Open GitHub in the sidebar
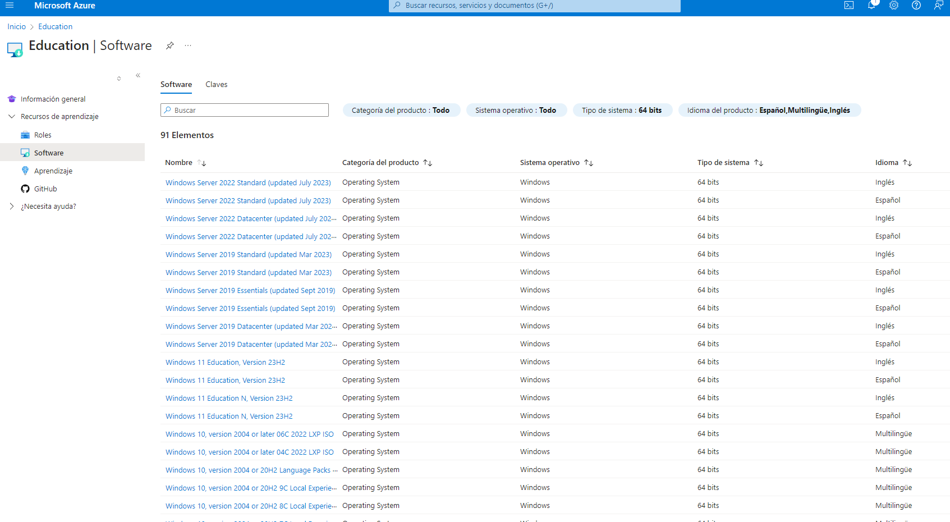Viewport: 950px width, 522px height. (x=45, y=189)
